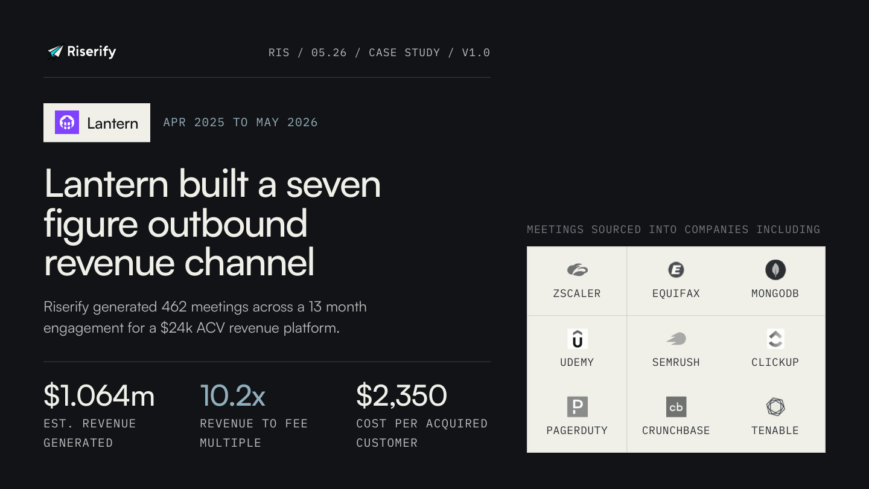Click the purple Lantern logo icon
Image resolution: width=869 pixels, height=489 pixels.
[x=67, y=123]
